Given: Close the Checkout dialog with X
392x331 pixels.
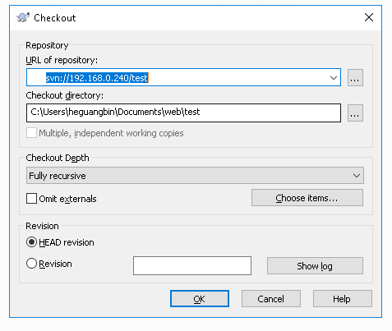Looking at the screenshot, I should coord(369,17).
